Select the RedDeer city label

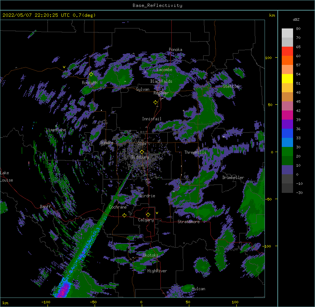tap(161, 93)
